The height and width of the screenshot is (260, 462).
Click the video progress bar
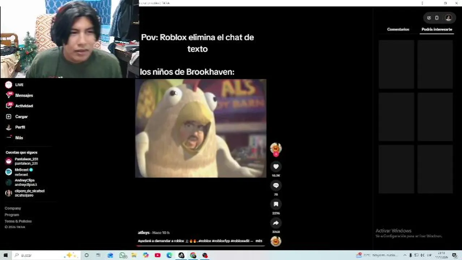tap(201, 246)
